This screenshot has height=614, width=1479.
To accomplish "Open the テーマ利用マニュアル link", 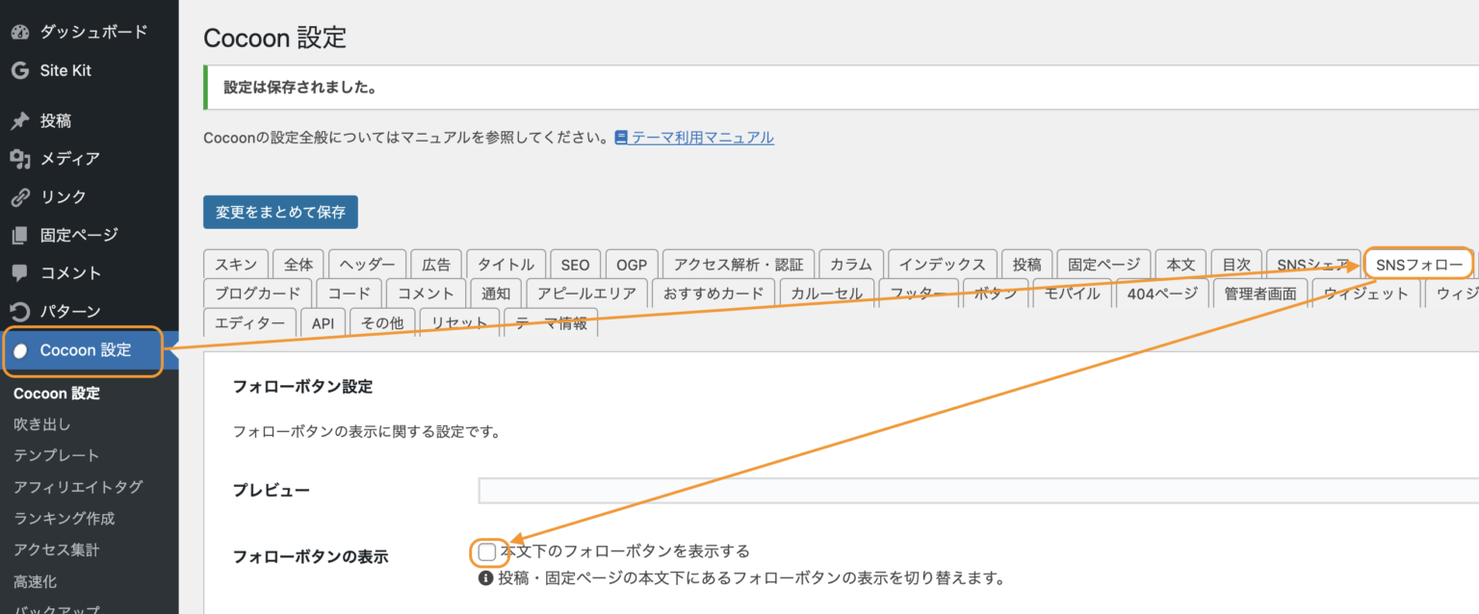I will pos(701,137).
